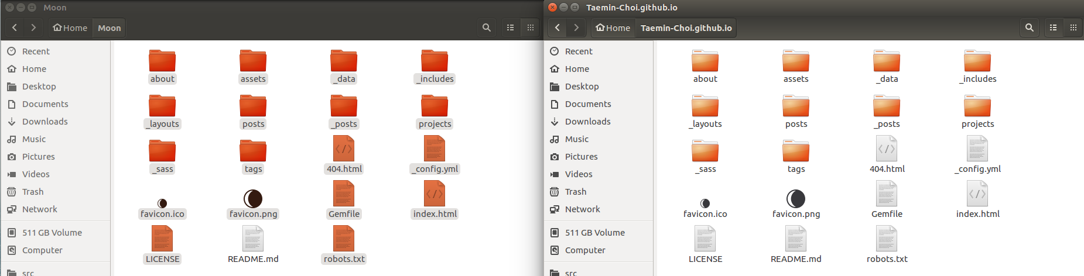Select _layouts folder in Taemin-Choi.github.io window
Viewport: 1084px width, 276px height.
[705, 112]
